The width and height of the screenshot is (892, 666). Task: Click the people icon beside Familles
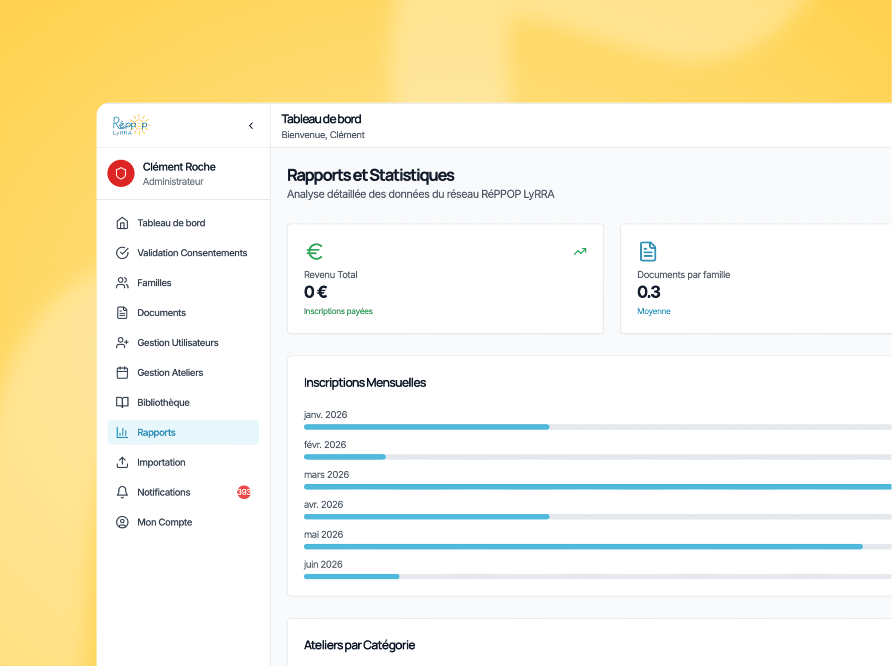122,283
